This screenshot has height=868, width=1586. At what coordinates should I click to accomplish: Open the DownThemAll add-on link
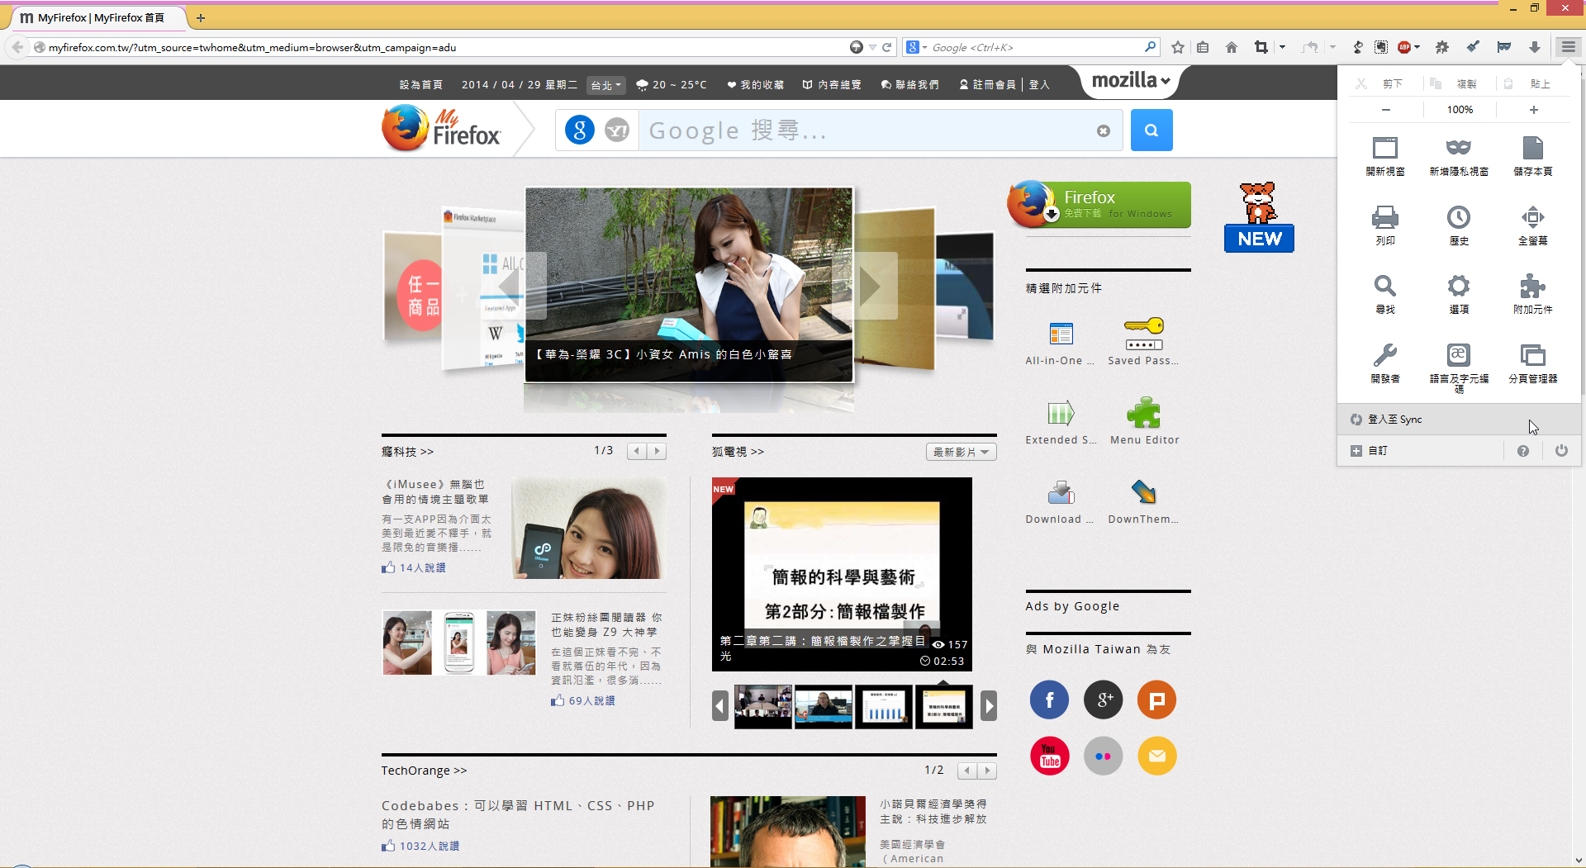[1144, 502]
